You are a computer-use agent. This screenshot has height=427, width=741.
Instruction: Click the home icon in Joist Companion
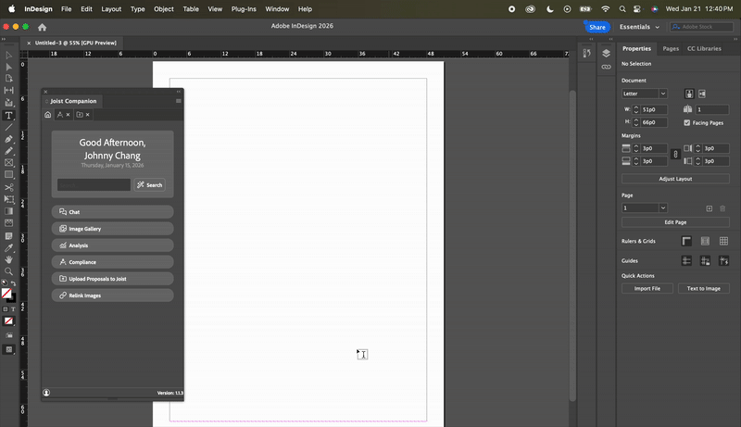[48, 114]
